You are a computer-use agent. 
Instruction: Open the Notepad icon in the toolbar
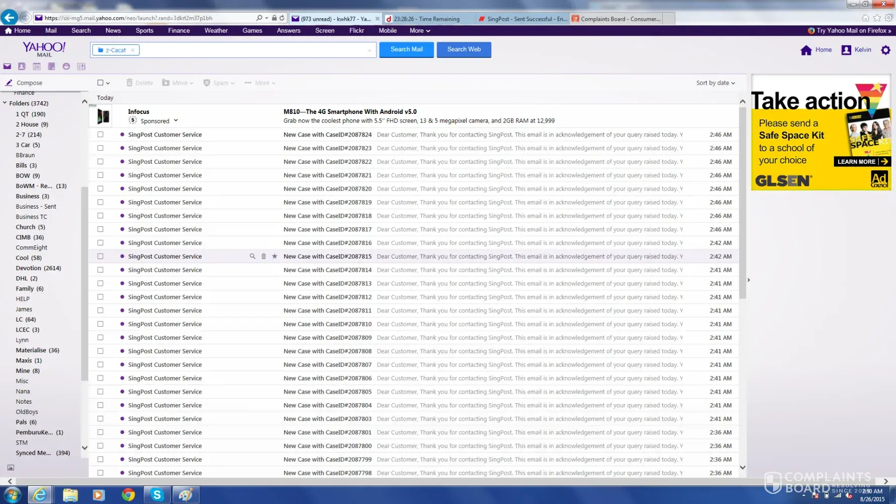click(x=51, y=67)
